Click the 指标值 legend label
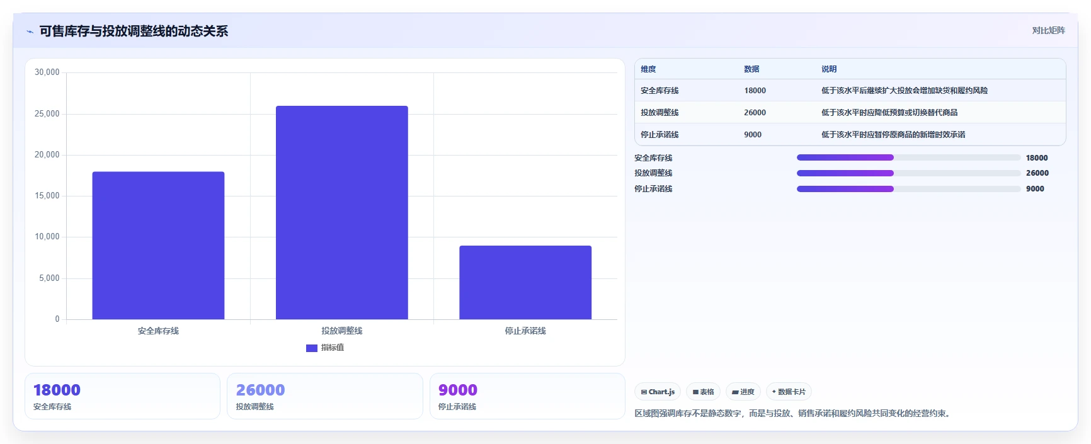 (333, 348)
